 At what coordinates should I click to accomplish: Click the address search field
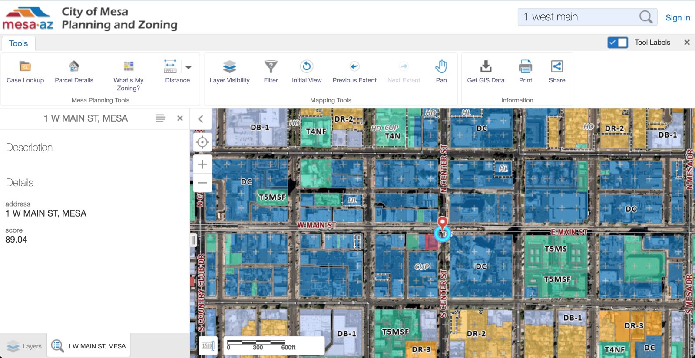coord(580,17)
